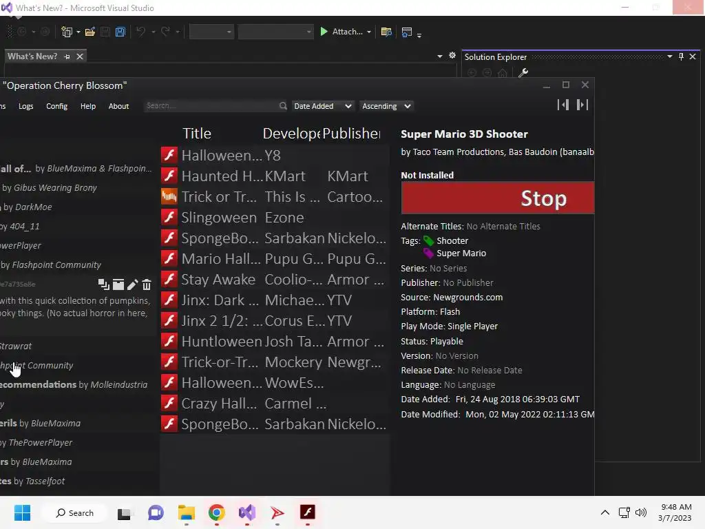The height and width of the screenshot is (529, 705).
Task: Click the duplicate playlist icon
Action: (103, 284)
